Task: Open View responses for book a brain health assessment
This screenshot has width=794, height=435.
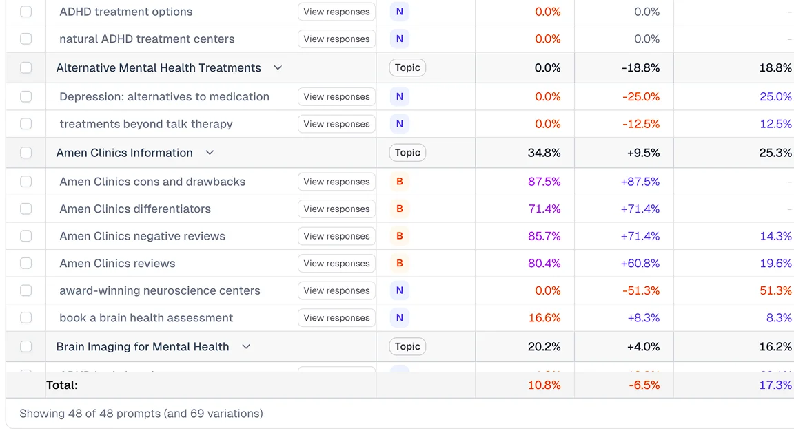Action: point(336,317)
